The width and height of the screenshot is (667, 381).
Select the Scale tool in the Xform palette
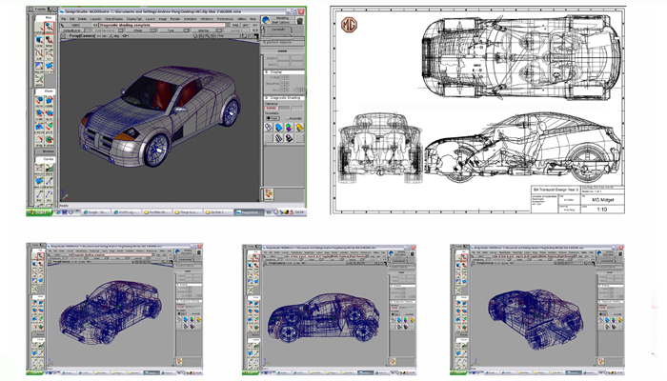tap(40, 113)
